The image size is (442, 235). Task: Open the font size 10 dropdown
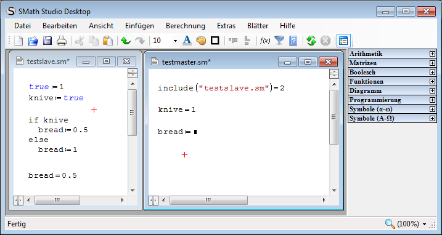click(175, 41)
